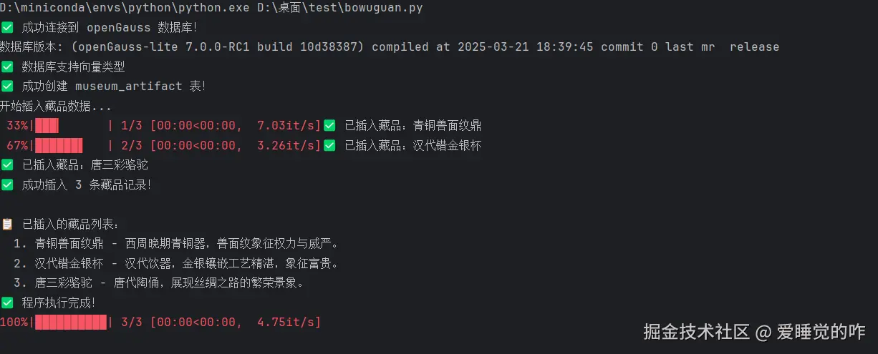Screen dimensions: 878x354
Task: Click the checkmark next to 程序执行完成
Action: (x=7, y=303)
